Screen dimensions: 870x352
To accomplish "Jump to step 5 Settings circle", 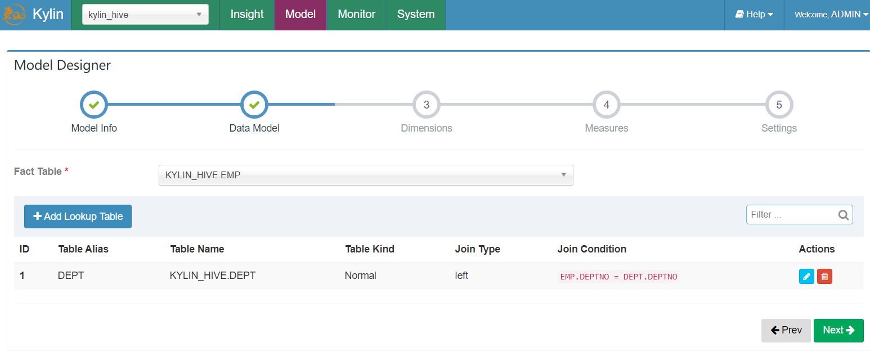I will (779, 105).
